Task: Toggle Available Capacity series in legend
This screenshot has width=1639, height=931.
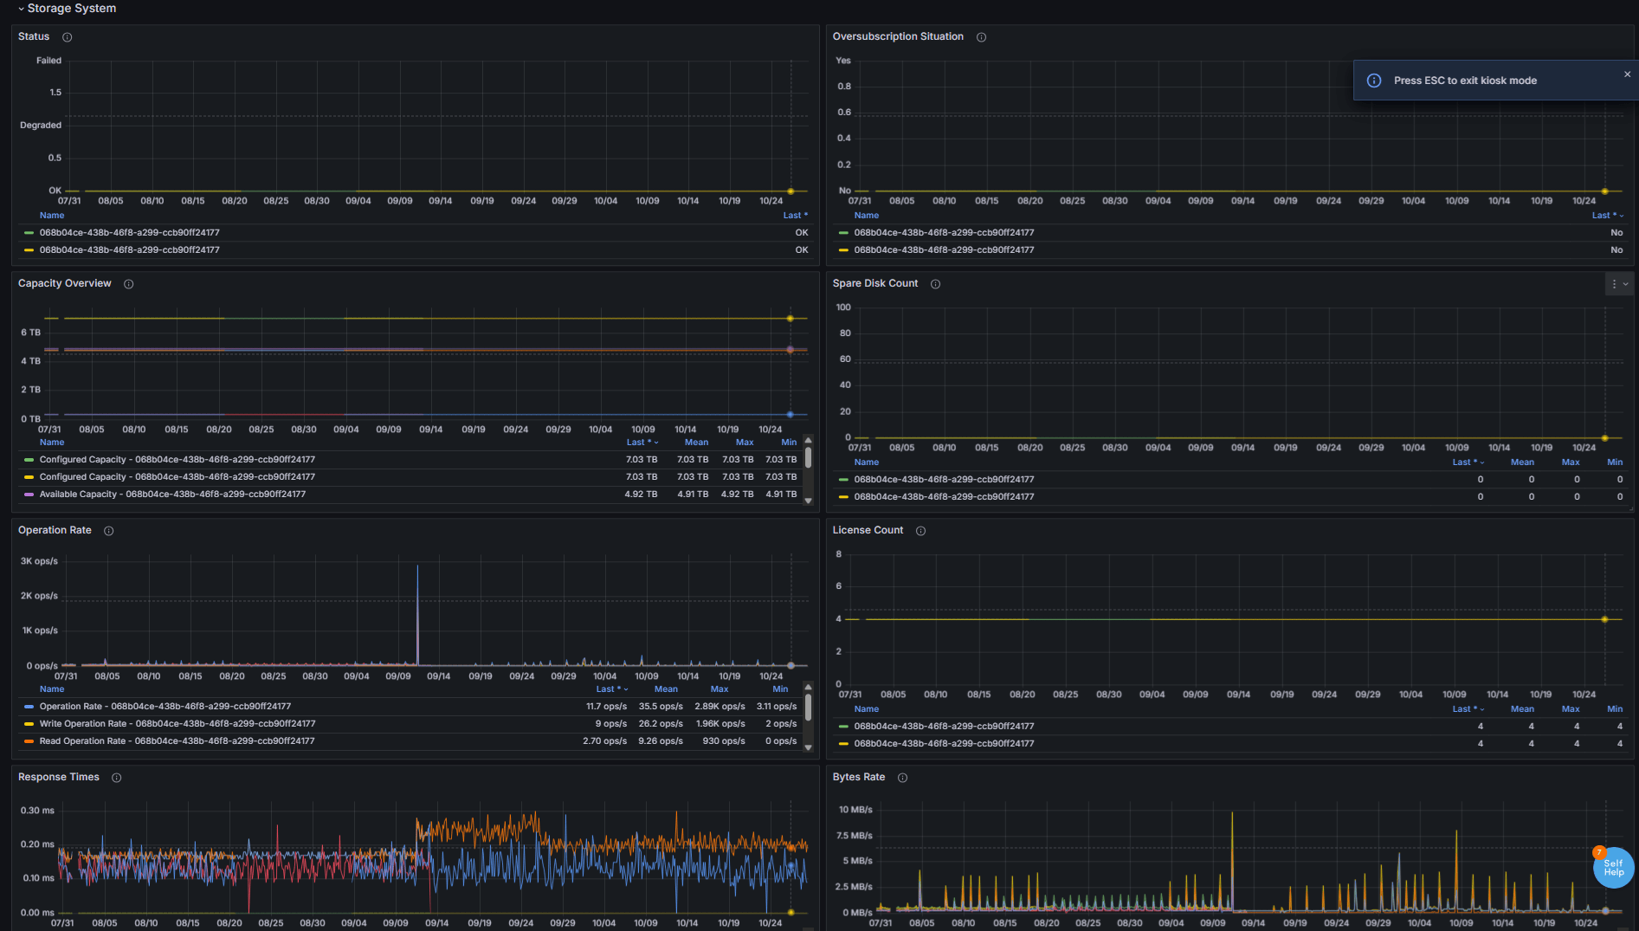Action: click(172, 495)
